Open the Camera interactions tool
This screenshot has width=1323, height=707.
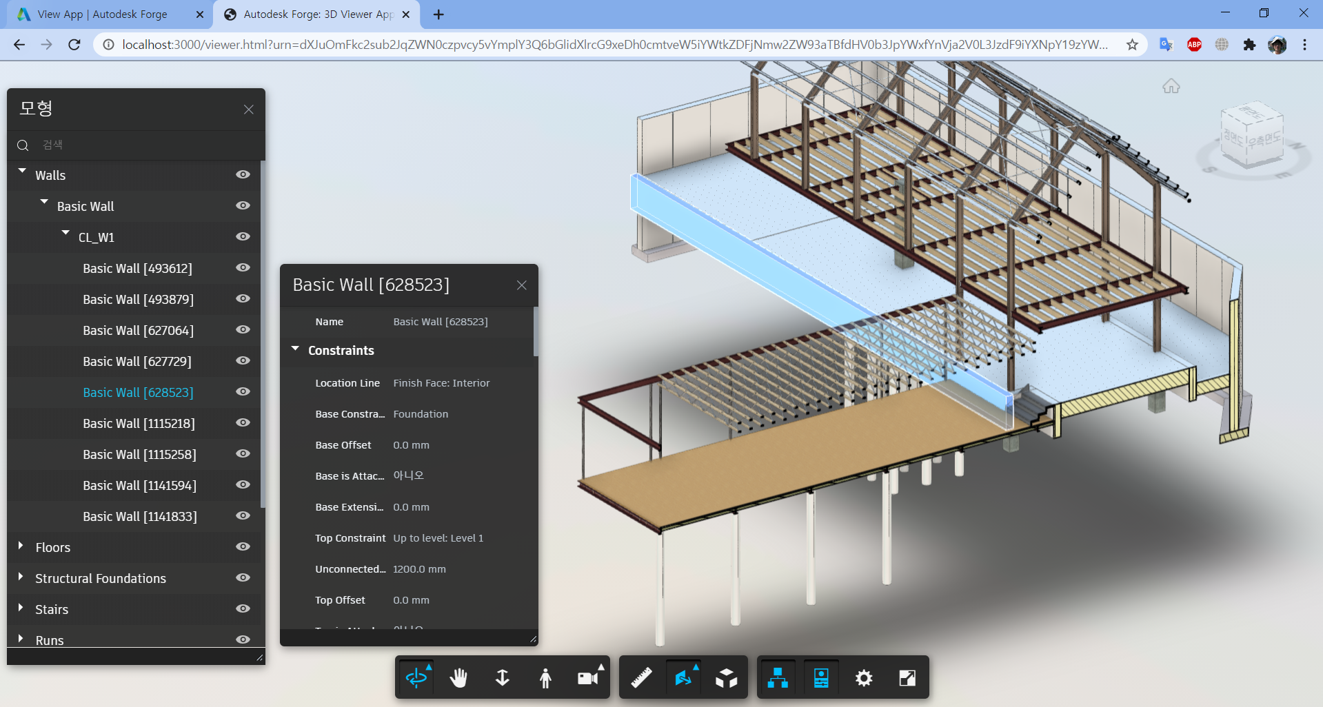tap(587, 677)
